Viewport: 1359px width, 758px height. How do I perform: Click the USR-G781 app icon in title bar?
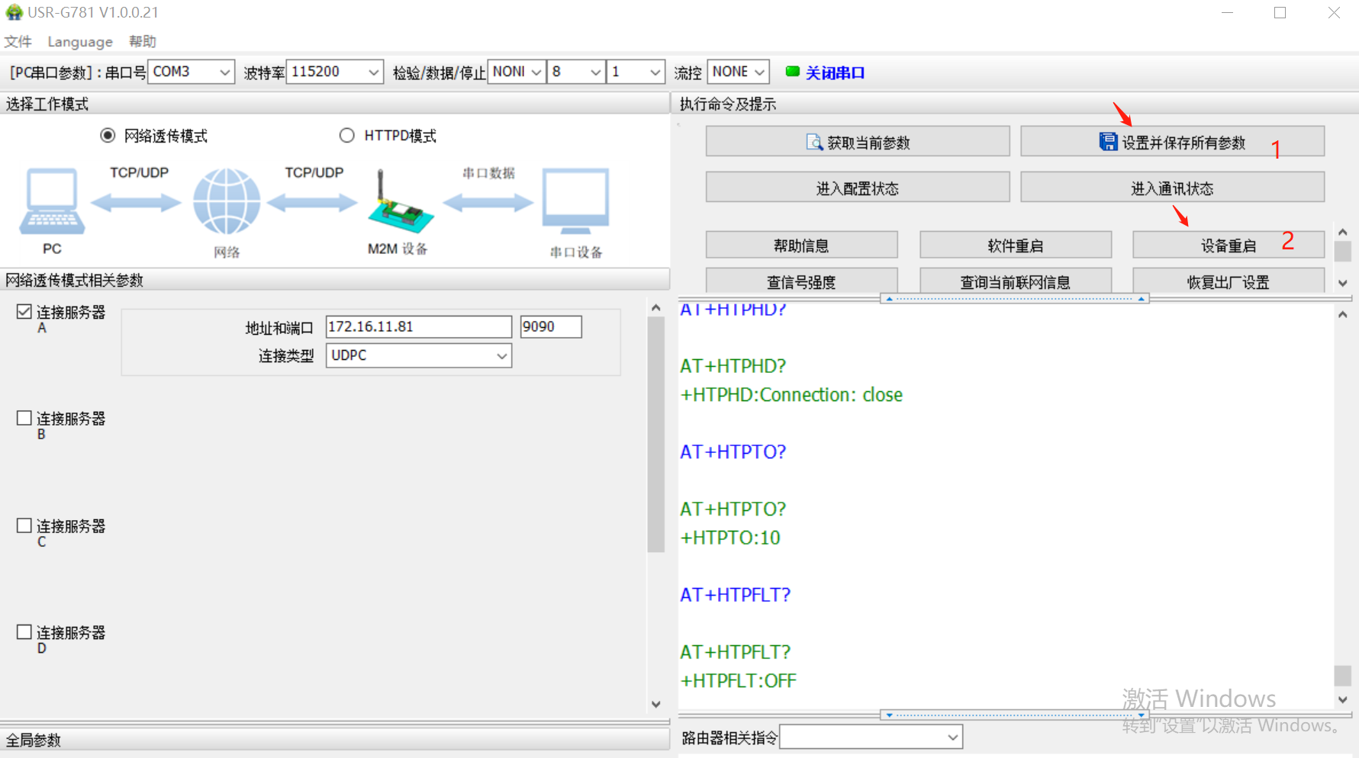point(14,12)
